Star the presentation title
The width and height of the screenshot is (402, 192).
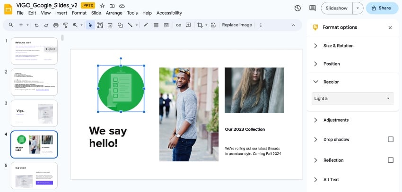tap(102, 5)
